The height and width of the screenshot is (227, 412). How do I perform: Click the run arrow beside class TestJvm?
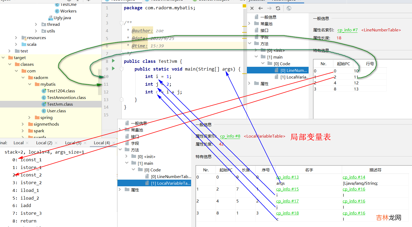113,61
